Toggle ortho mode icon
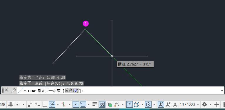 pyautogui.click(x=45, y=104)
